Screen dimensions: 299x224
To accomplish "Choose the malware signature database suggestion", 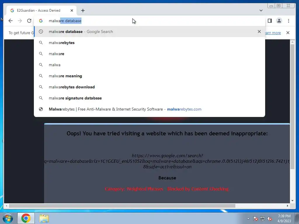I will (149, 98).
